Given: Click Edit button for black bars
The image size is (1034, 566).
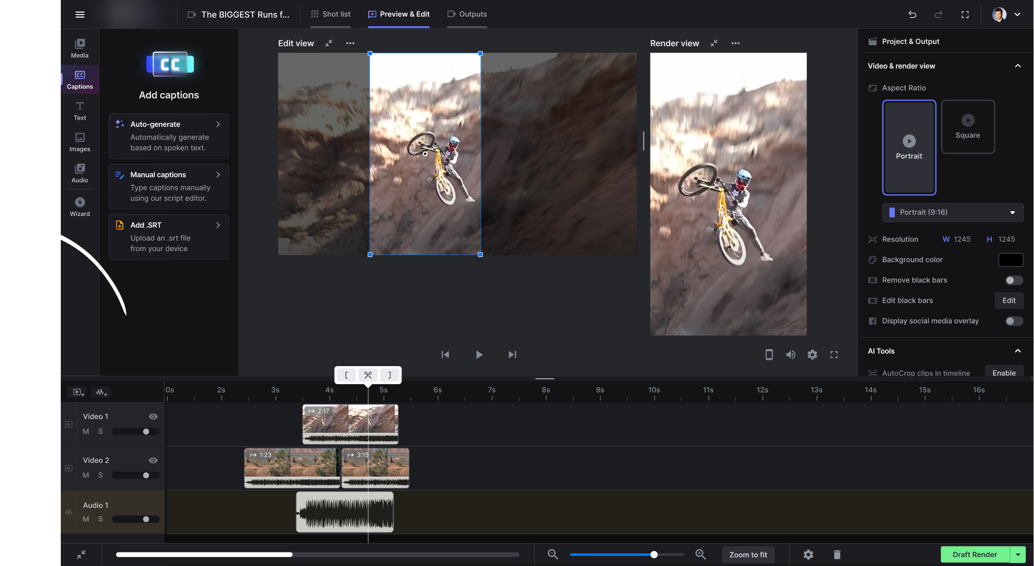Looking at the screenshot, I should pos(1009,300).
